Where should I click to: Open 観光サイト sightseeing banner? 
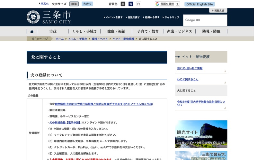201,134
